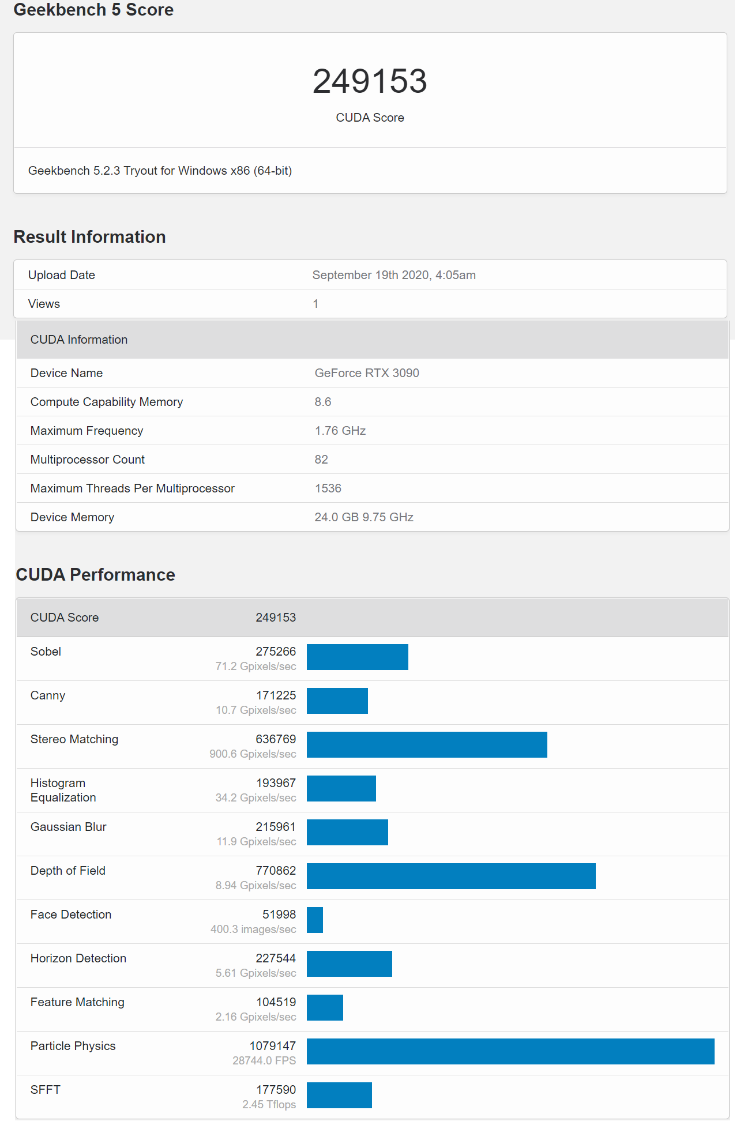The height and width of the screenshot is (1144, 744).
Task: Click the Face Detection rate 400.3 images/sec
Action: [x=253, y=930]
